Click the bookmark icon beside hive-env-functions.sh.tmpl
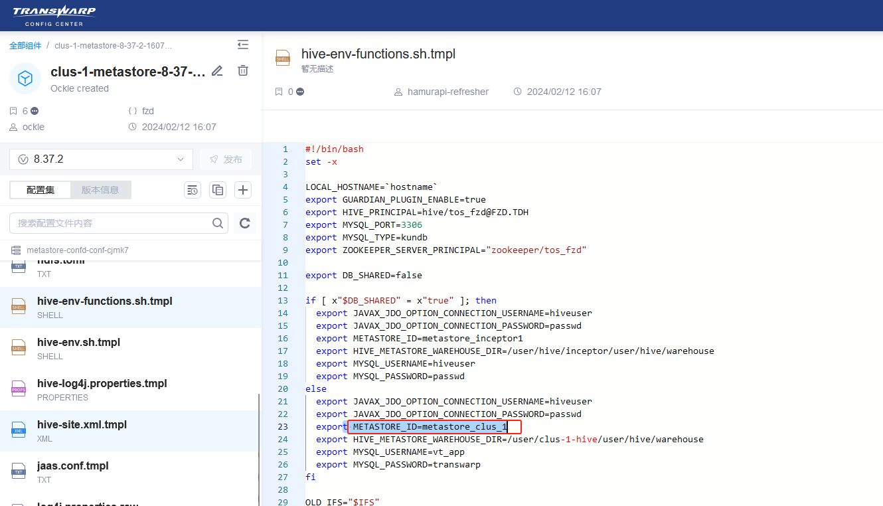The image size is (883, 506). (278, 92)
